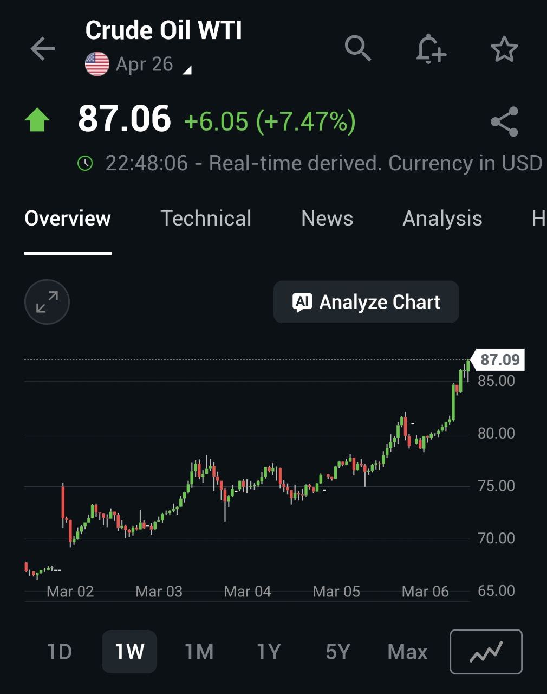
Task: Tap the clock icon beside 22:48:06
Action: [86, 163]
